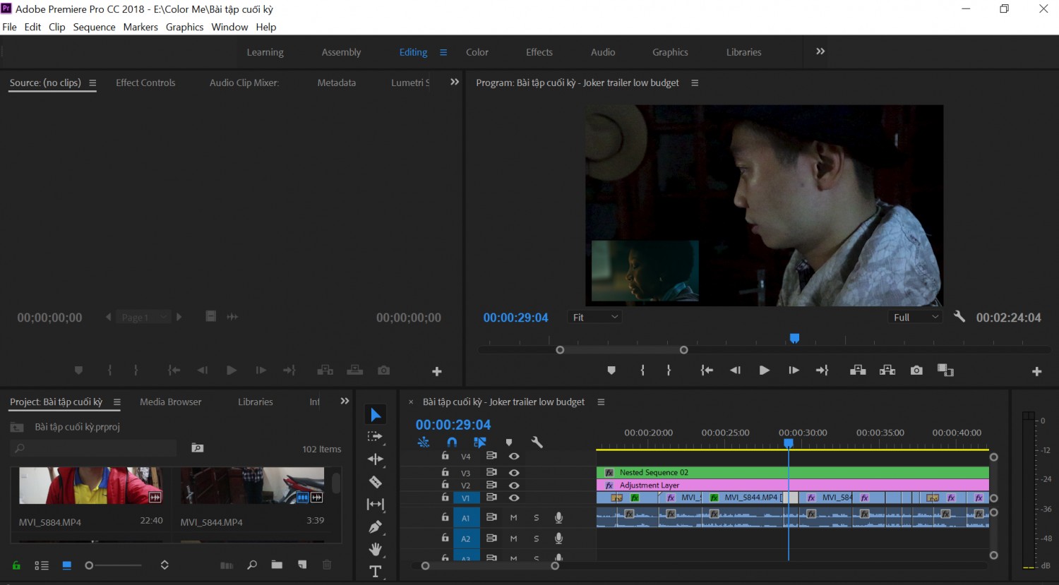Toggle lock on V2 track
This screenshot has width=1059, height=585.
445,485
